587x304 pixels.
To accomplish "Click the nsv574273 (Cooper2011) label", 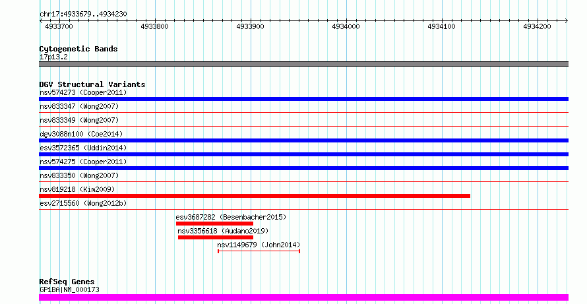I will click(83, 92).
